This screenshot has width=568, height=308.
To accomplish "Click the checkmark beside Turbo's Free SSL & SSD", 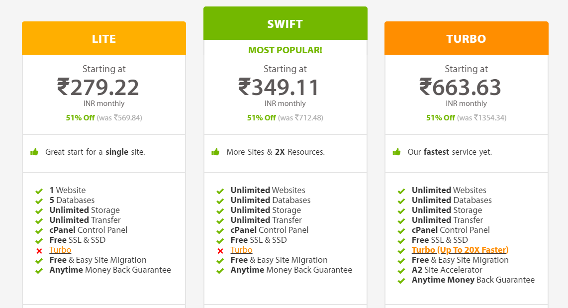I will coord(401,241).
